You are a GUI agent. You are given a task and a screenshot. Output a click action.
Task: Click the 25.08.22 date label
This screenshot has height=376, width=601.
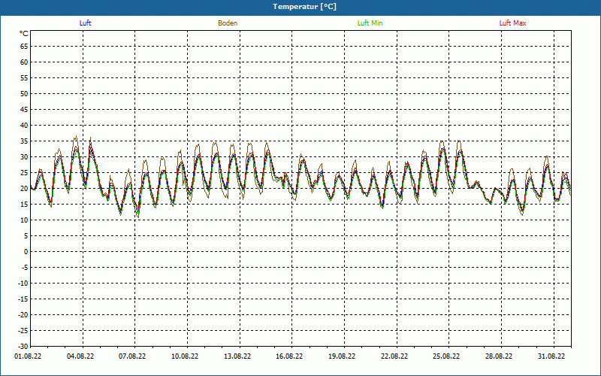[x=446, y=356]
